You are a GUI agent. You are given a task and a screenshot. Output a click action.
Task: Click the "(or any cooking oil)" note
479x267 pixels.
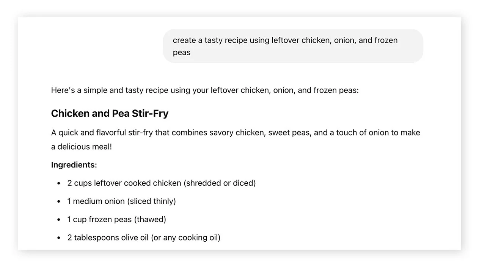coord(185,237)
